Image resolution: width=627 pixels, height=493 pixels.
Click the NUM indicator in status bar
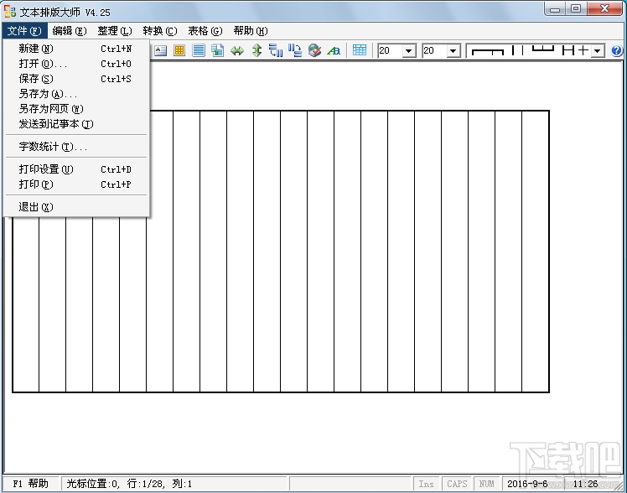[487, 484]
